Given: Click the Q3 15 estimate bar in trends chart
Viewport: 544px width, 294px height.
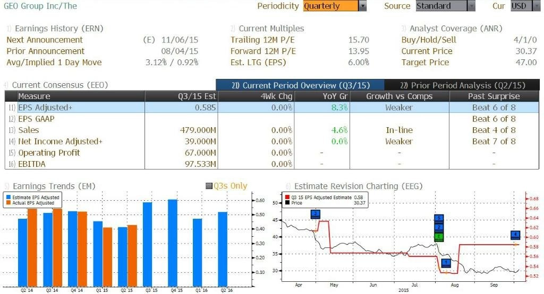Looking at the screenshot, I should coord(148,244).
